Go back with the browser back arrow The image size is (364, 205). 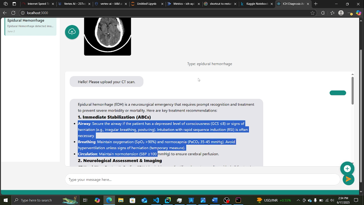click(x=5, y=13)
